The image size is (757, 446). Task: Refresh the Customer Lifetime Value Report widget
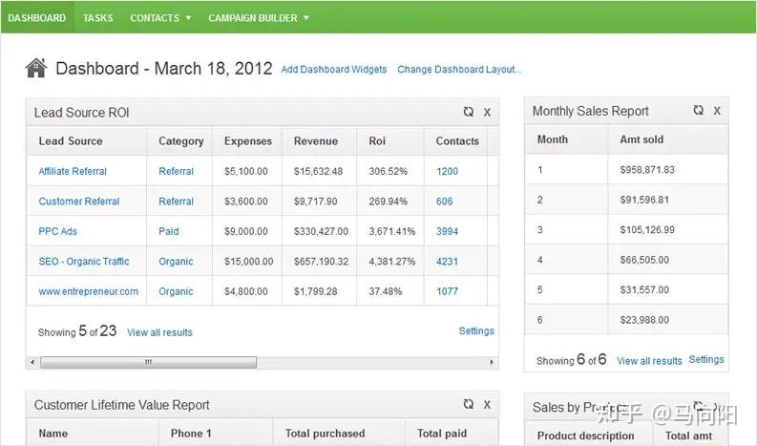pyautogui.click(x=468, y=404)
